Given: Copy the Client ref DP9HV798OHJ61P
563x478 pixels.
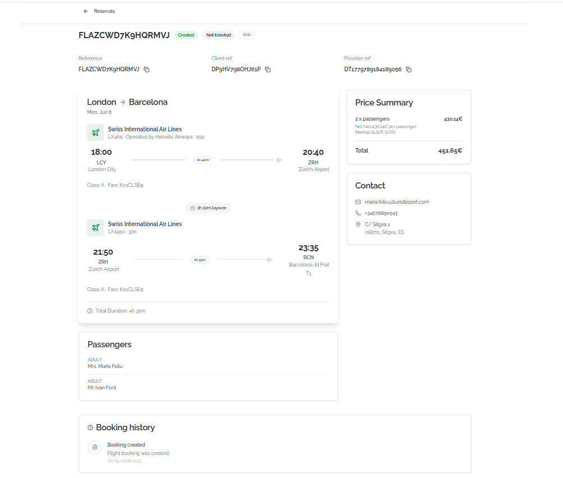Looking at the screenshot, I should click(268, 70).
